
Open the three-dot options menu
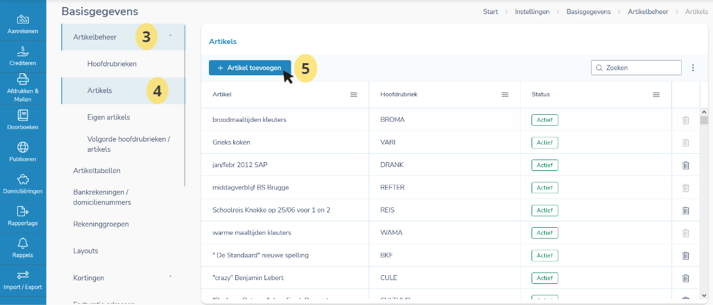click(x=693, y=68)
